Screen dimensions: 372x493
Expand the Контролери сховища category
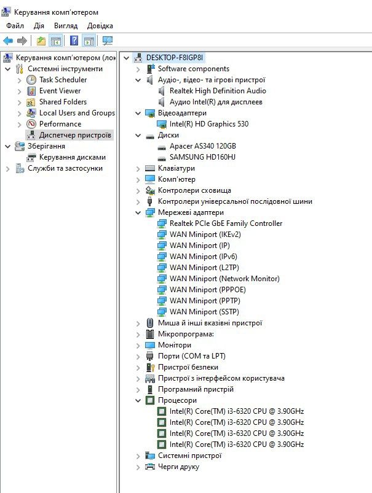click(138, 191)
